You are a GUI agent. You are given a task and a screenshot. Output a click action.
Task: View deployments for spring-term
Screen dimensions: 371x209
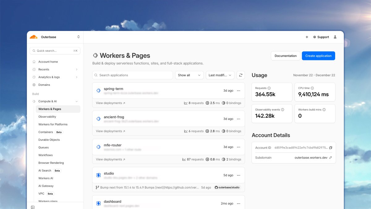[x=110, y=103]
